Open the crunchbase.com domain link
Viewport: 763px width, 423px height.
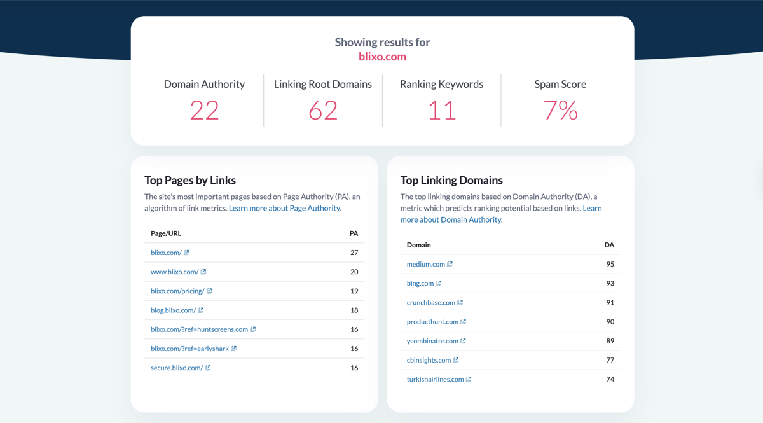point(431,302)
